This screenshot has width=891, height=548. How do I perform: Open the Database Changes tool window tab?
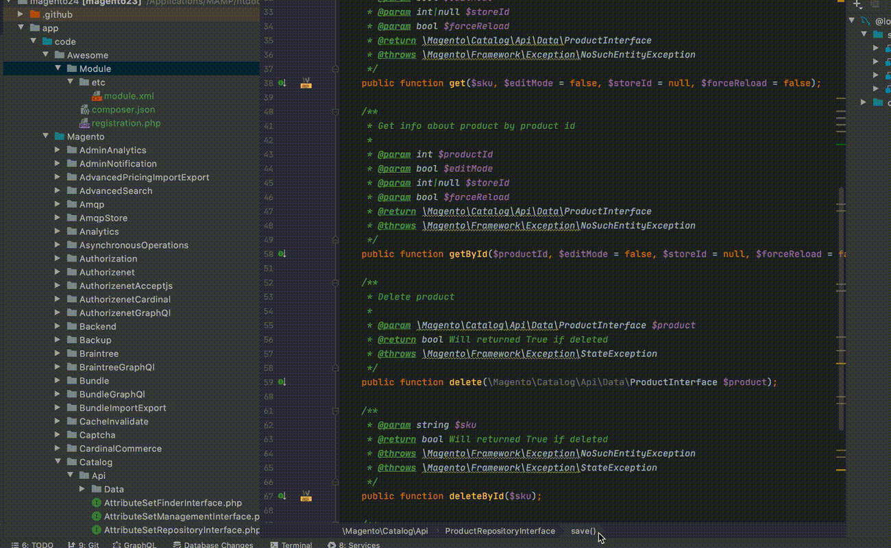click(212, 545)
